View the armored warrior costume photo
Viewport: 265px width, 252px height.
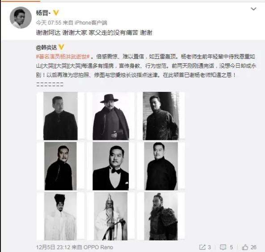click(x=161, y=216)
